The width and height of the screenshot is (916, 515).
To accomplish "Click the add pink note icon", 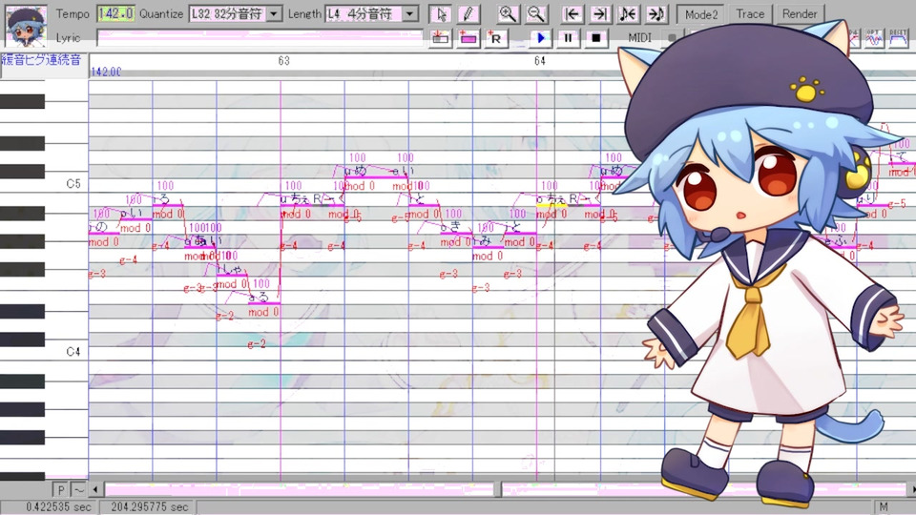I will pos(468,38).
